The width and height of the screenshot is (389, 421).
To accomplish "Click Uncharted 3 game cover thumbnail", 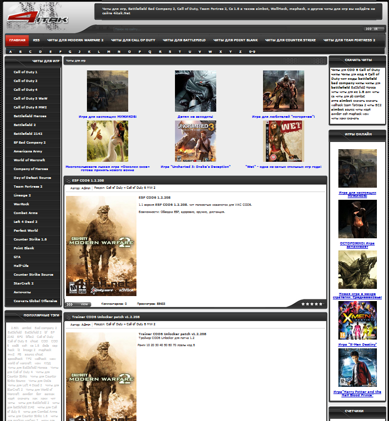I will [x=195, y=141].
